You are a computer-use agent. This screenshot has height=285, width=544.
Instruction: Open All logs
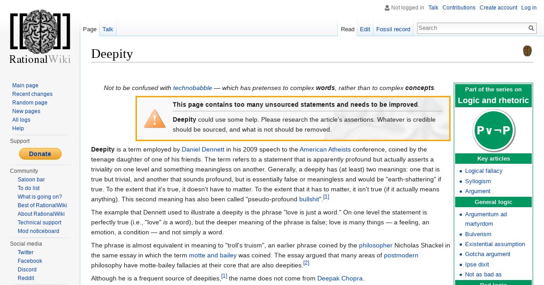pos(21,120)
